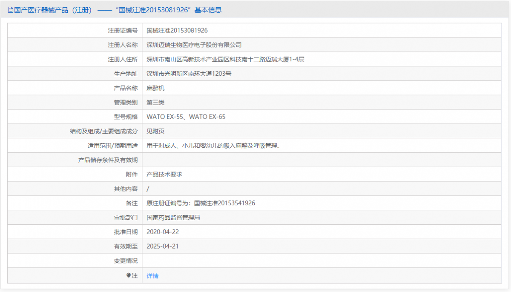
Task: Click the 变更情况 label
Action: point(126,261)
